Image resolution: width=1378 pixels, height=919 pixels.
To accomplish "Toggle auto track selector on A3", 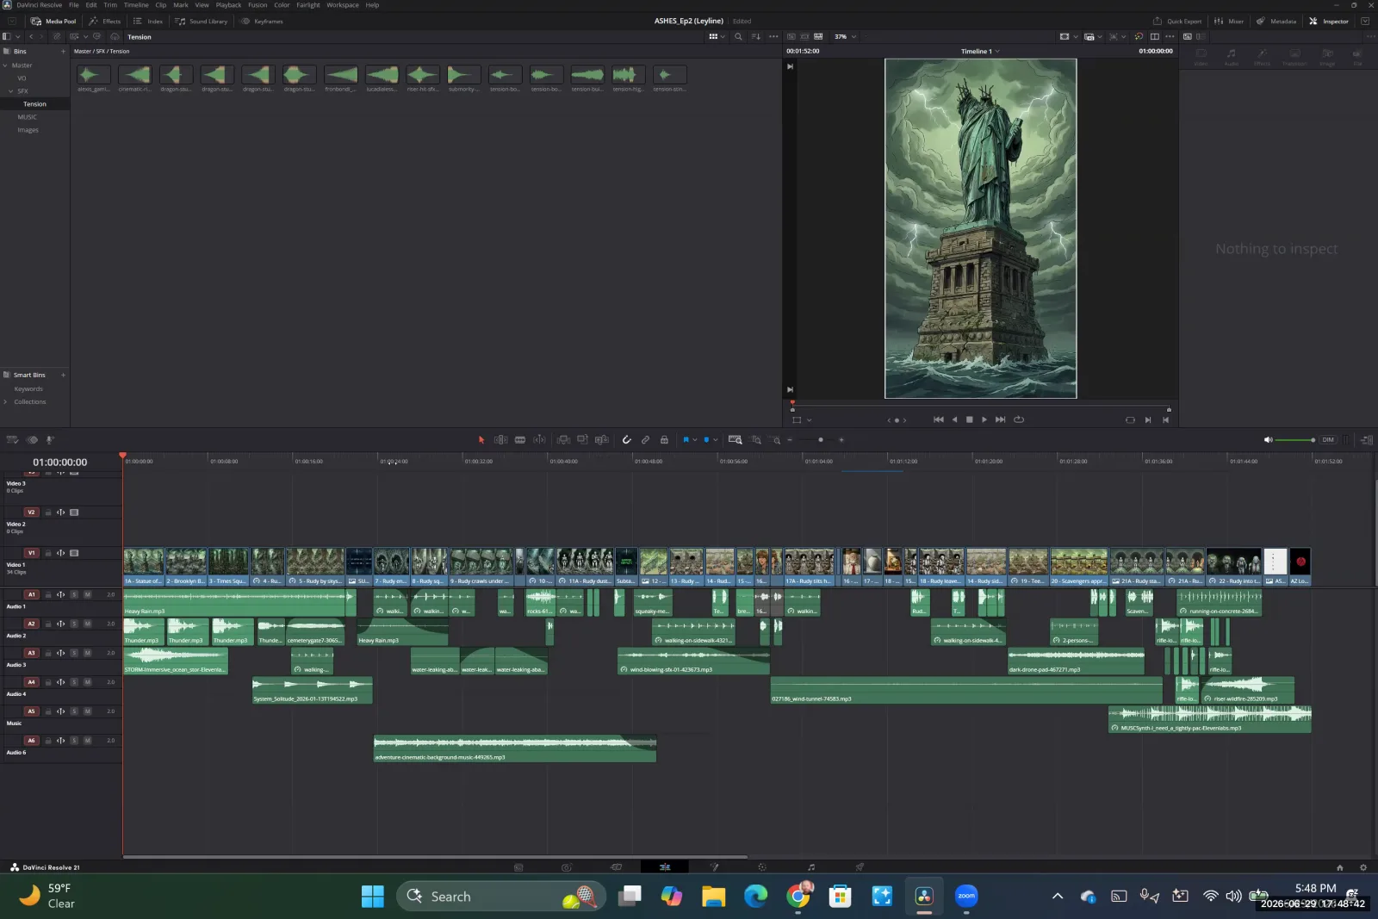I will tap(61, 653).
